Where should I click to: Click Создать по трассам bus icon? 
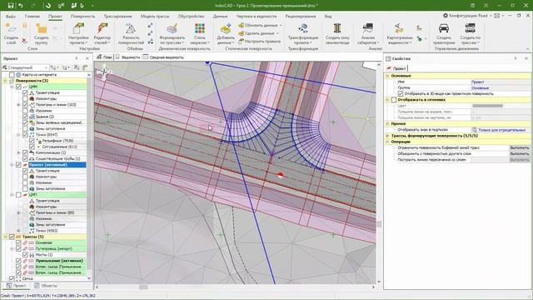click(x=470, y=28)
